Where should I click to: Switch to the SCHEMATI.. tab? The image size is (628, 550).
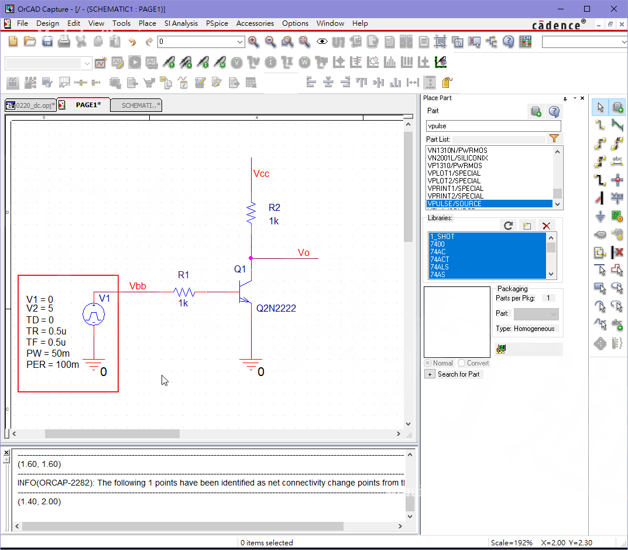[136, 105]
